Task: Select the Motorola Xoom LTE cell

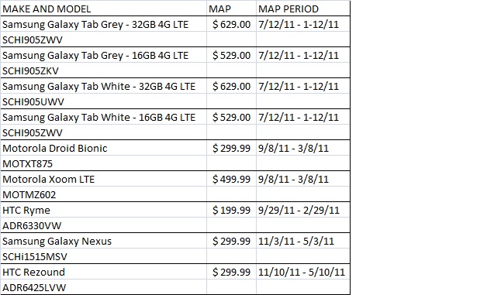Action: click(x=103, y=179)
